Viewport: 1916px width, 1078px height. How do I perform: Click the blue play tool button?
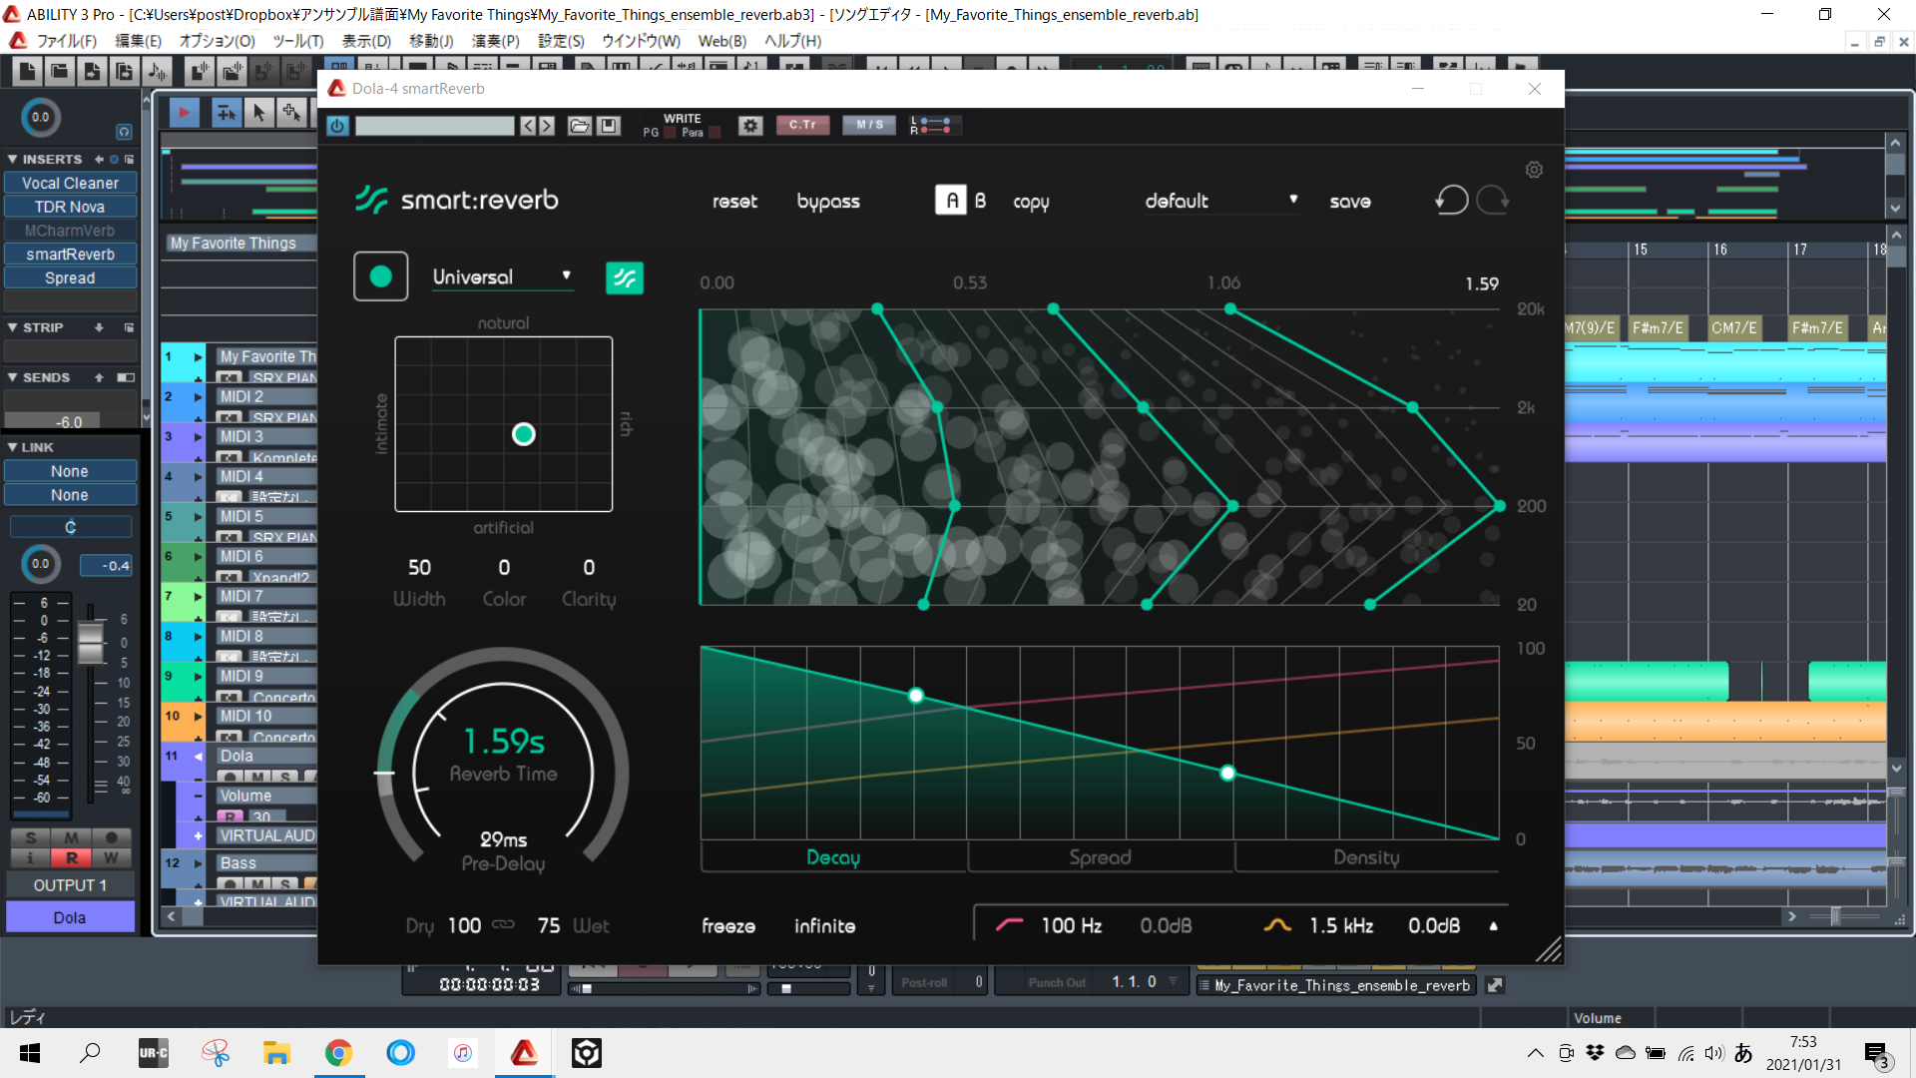coord(185,113)
